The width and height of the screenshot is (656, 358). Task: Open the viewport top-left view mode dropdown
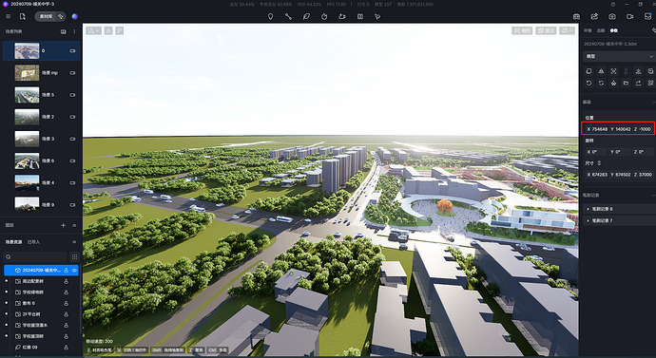coord(93,30)
